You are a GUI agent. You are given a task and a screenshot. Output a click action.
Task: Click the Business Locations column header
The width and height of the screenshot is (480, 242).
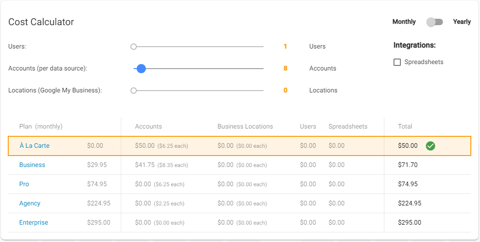coord(245,127)
